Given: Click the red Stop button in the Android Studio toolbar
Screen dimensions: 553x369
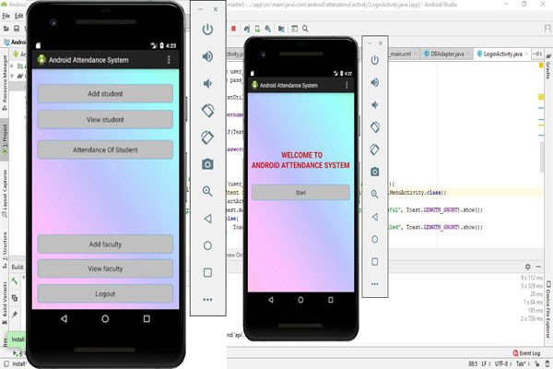Looking at the screenshot, I should pos(233,29).
